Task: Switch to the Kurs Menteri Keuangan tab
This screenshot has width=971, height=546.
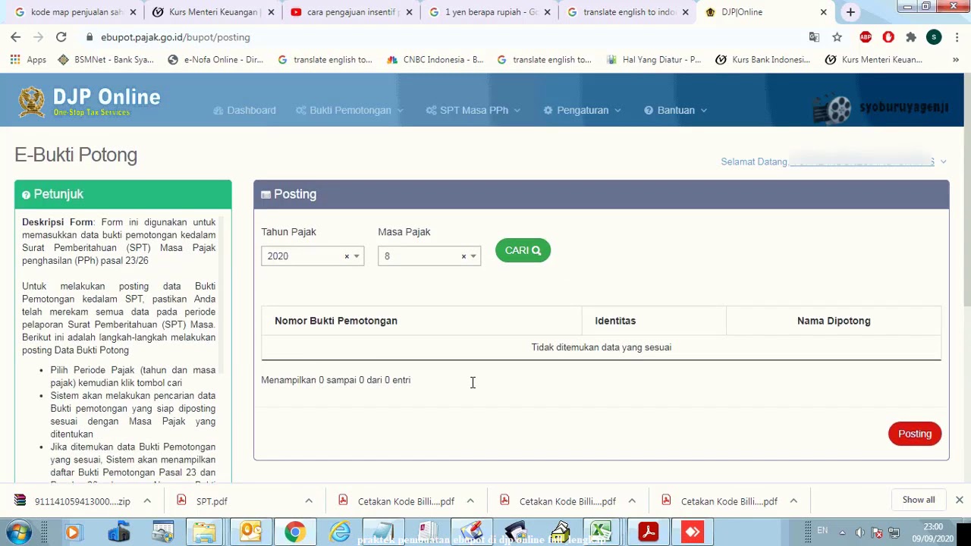Action: [212, 12]
